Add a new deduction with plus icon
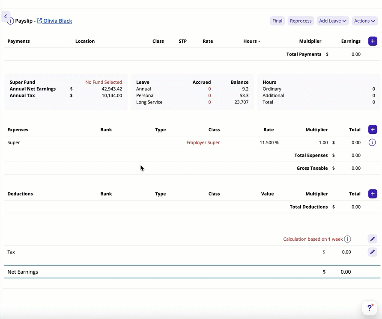382x319 pixels. pyautogui.click(x=373, y=194)
